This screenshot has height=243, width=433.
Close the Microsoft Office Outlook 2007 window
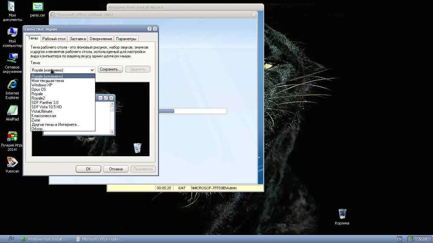pos(254,15)
